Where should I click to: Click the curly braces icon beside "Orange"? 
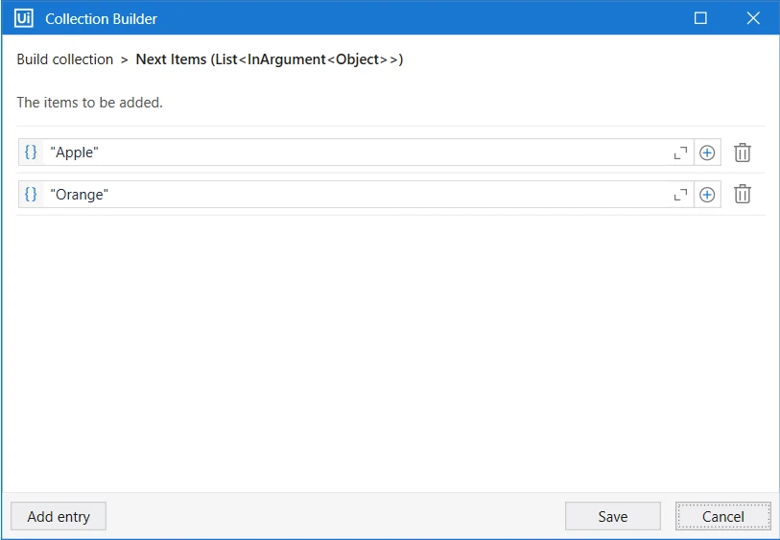coord(31,195)
